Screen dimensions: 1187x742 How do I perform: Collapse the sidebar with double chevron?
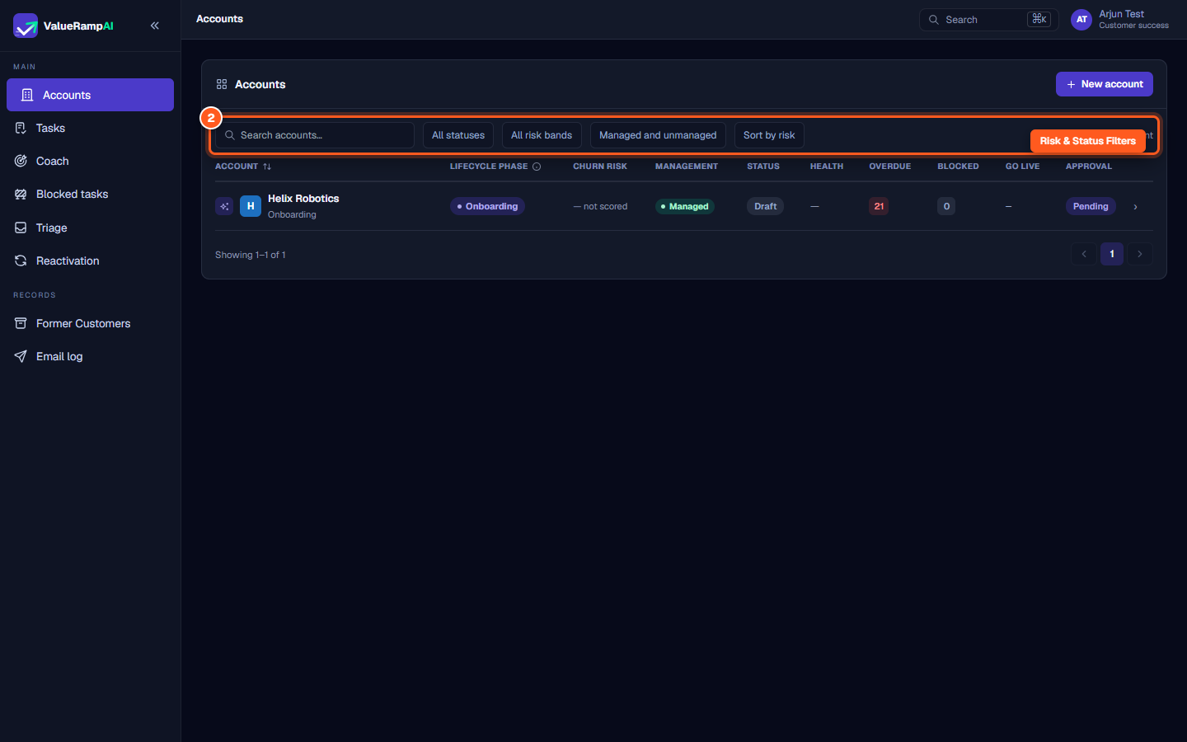pos(155,26)
